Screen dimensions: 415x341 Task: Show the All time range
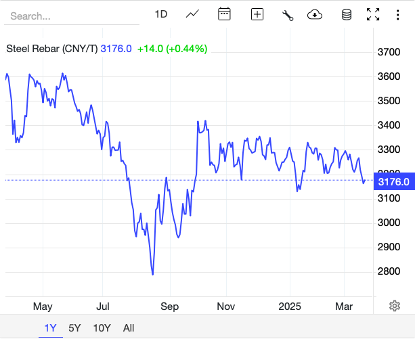(129, 328)
